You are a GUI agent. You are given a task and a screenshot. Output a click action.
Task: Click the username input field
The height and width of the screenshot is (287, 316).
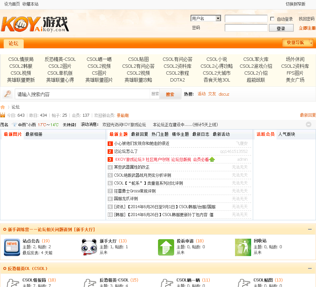click(x=246, y=18)
